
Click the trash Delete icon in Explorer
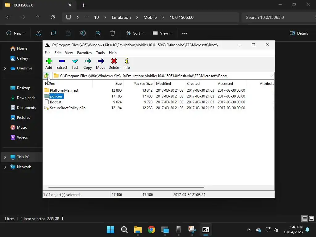(x=113, y=33)
